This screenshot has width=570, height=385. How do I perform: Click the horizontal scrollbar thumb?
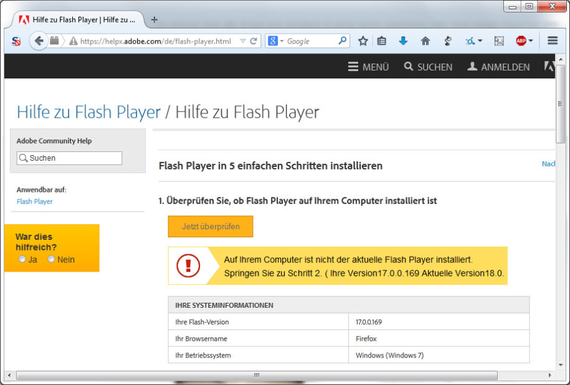pyautogui.click(x=257, y=375)
